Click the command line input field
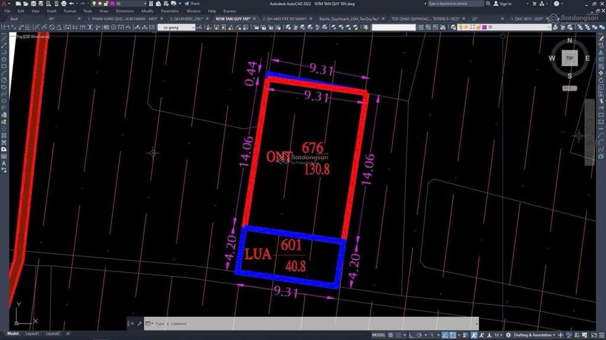The image size is (606, 340). click(311, 323)
